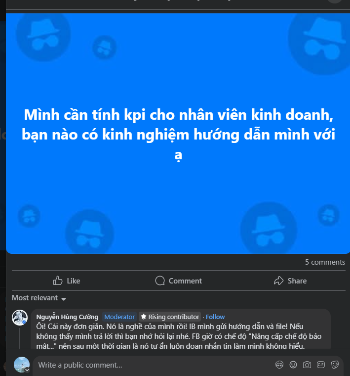Open the avatar sticker picker icon
Screen dimensions: 350x376
click(279, 365)
